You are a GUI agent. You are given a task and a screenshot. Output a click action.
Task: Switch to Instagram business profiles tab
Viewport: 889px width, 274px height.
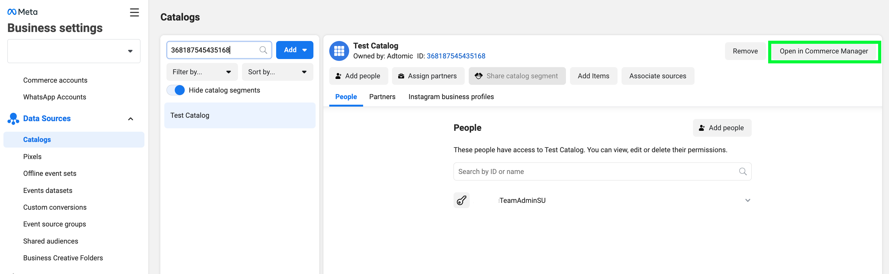click(451, 97)
